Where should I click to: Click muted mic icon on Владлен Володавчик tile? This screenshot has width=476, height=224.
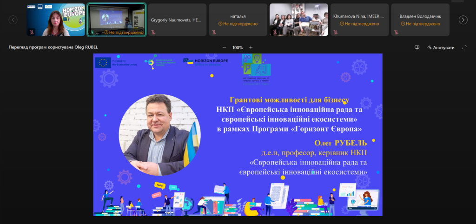pyautogui.click(x=396, y=32)
